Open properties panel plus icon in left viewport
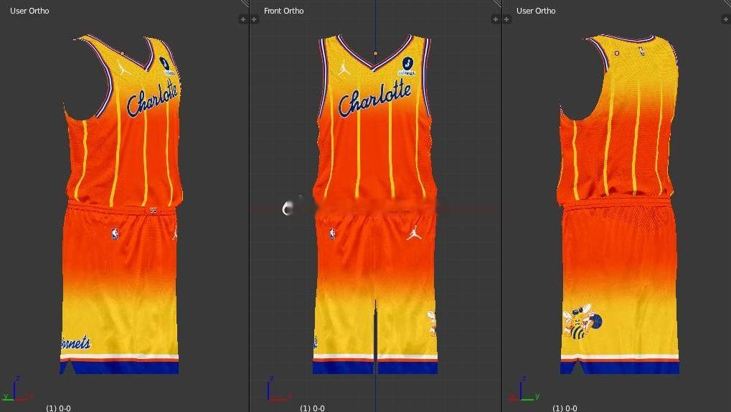The image size is (731, 412). pos(242,19)
